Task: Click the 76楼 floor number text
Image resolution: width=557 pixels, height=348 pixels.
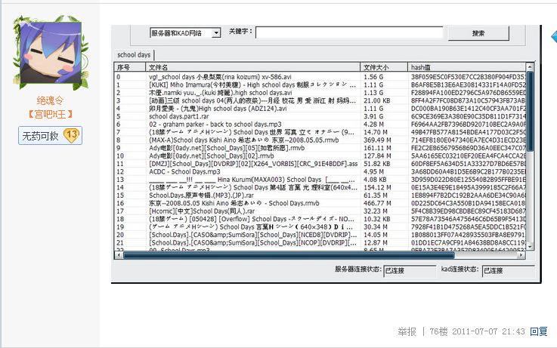Action: 438,331
